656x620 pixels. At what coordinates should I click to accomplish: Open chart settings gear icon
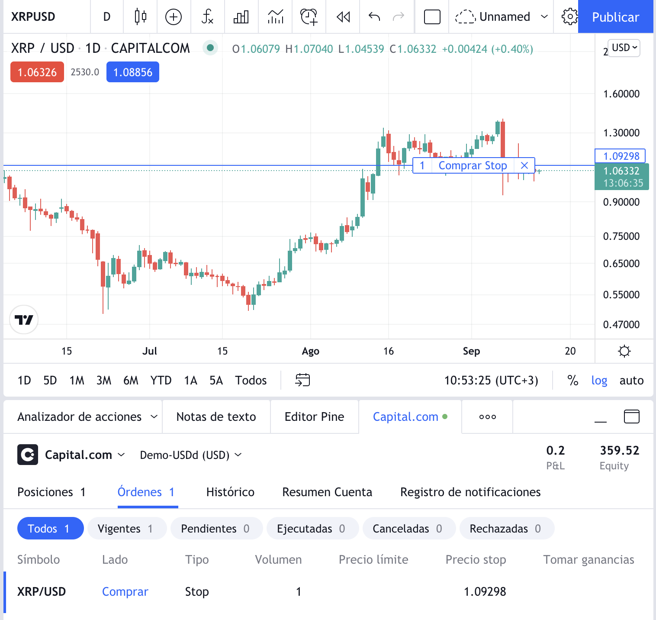point(569,17)
